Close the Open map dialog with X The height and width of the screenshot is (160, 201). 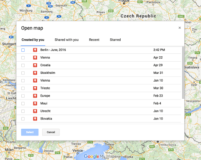(180, 28)
